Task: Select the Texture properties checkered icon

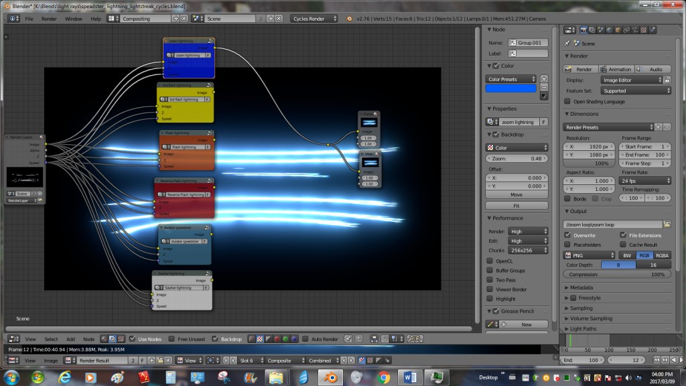Action: [643, 29]
